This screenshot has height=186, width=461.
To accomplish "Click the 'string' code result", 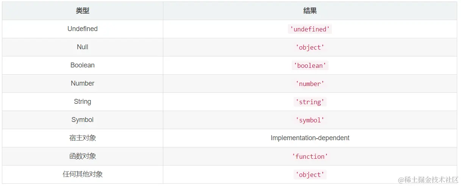I will click(310, 102).
